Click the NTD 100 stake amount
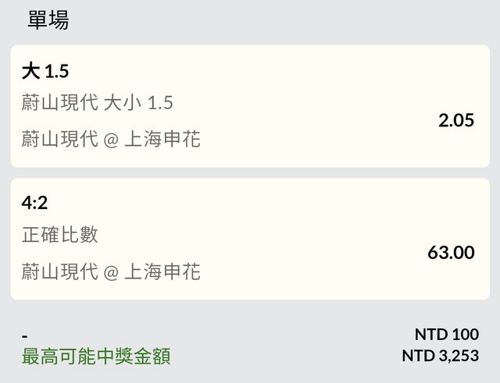The height and width of the screenshot is (383, 500). point(446,335)
